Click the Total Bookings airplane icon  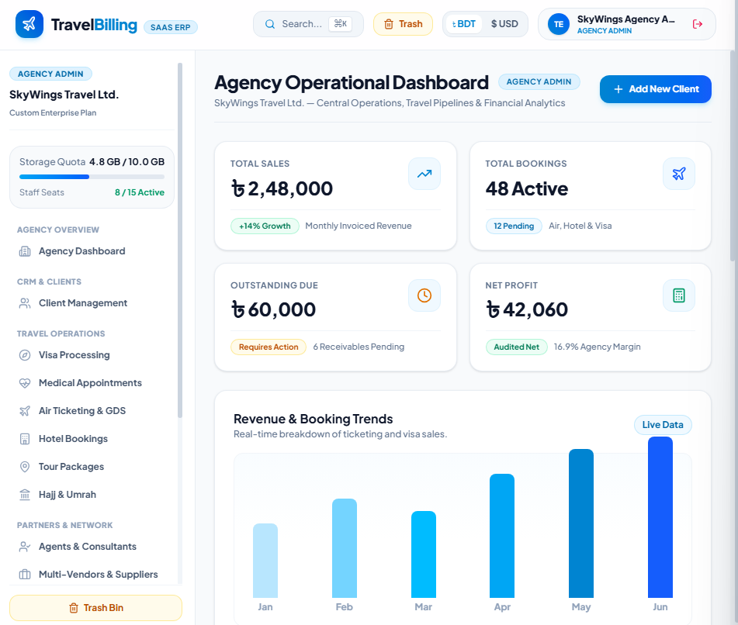tap(679, 174)
